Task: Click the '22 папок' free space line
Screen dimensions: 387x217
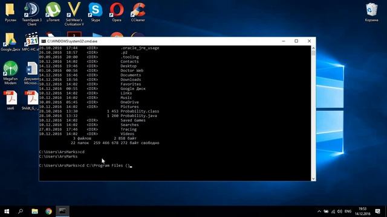Action: coord(115,143)
